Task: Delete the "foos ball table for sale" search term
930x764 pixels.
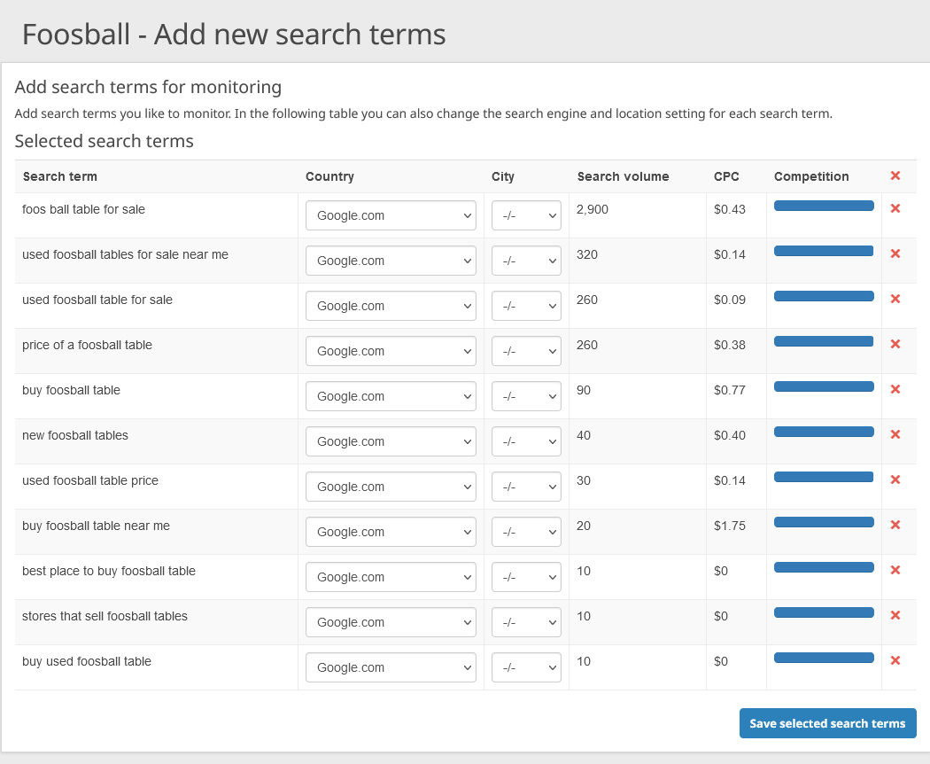Action: (x=895, y=208)
